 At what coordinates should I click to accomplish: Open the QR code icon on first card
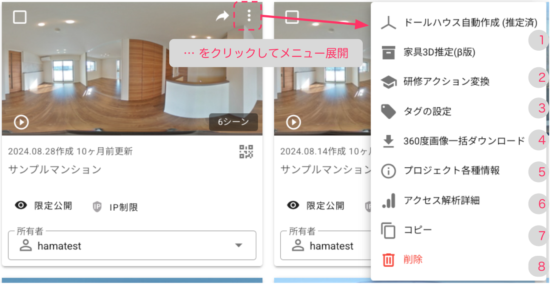246,152
